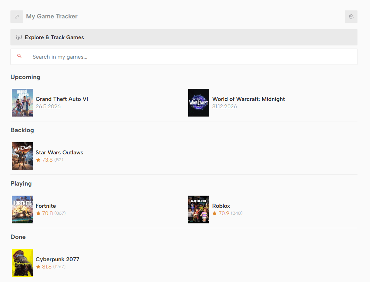
Task: Click the Upcoming section heading
Action: pyautogui.click(x=25, y=77)
